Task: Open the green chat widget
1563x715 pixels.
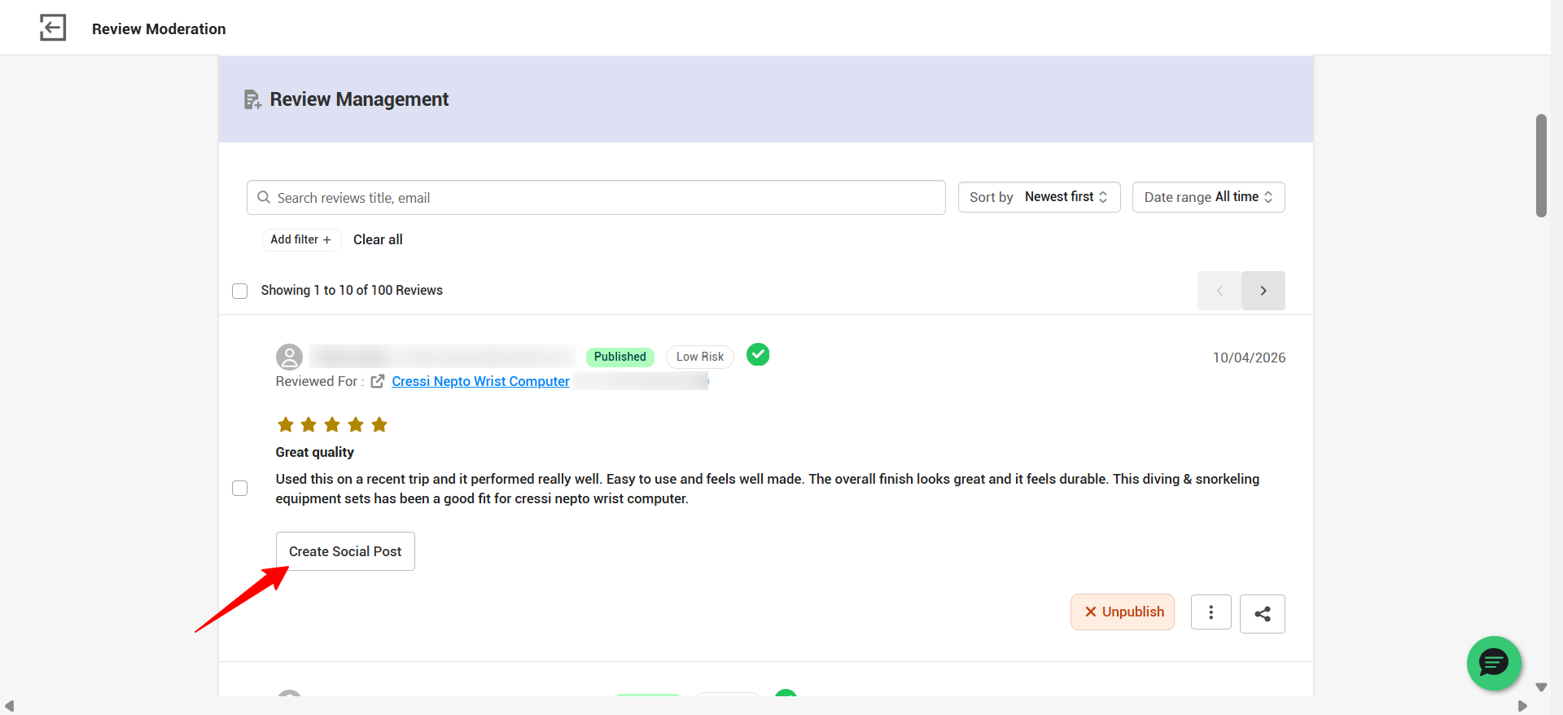Action: 1494,663
